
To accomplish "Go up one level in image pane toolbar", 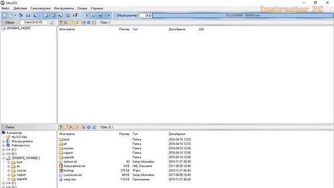I will point(61,22).
